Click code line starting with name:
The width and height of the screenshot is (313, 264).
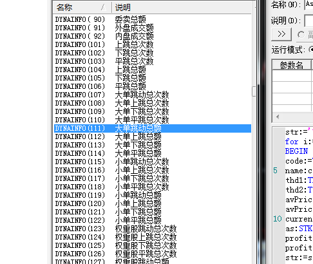(x=299, y=171)
